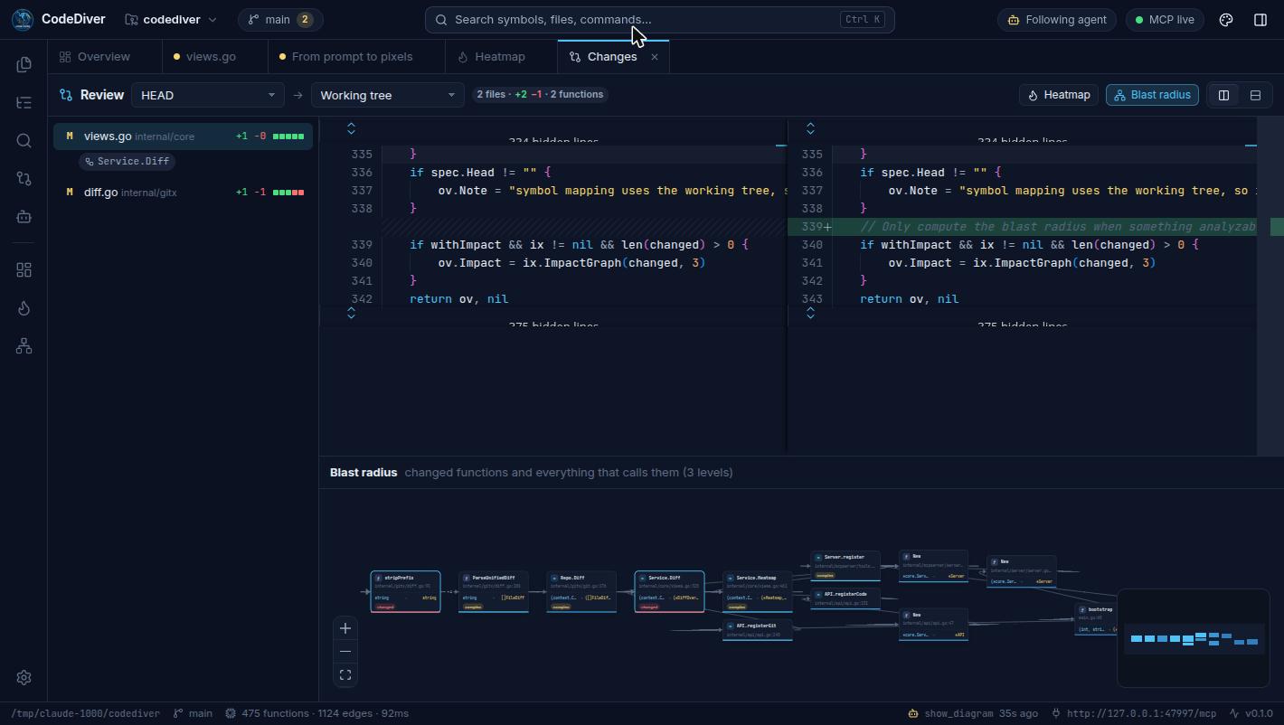This screenshot has width=1284, height=725.
Task: Open the symbol outline tree sidebar icon
Action: tap(24, 102)
